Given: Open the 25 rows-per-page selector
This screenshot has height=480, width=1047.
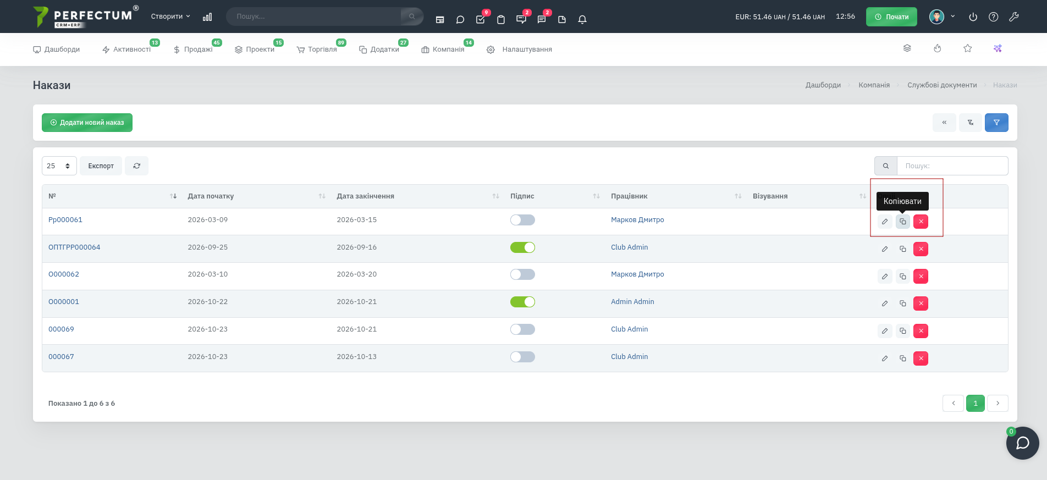Looking at the screenshot, I should pyautogui.click(x=59, y=166).
